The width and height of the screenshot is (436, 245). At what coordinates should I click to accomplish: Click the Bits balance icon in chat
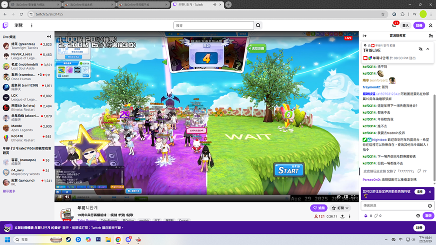coord(366,216)
